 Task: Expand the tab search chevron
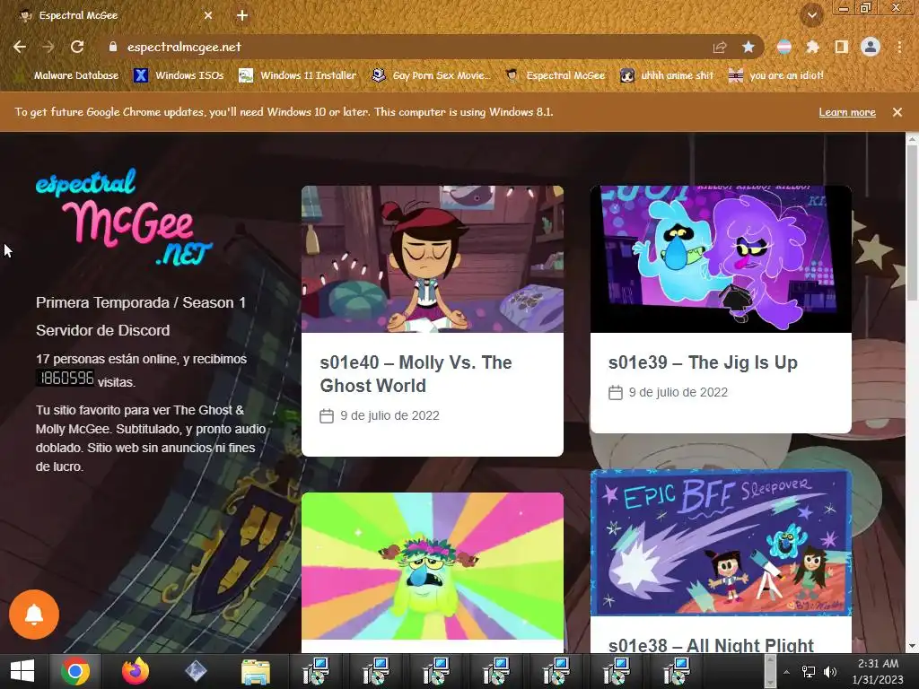click(812, 16)
